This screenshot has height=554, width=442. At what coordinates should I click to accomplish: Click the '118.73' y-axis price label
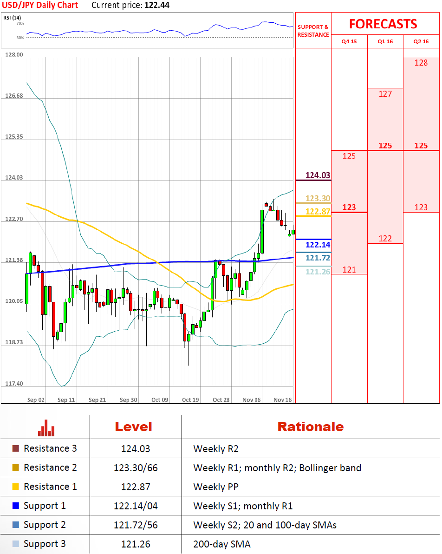(x=14, y=342)
